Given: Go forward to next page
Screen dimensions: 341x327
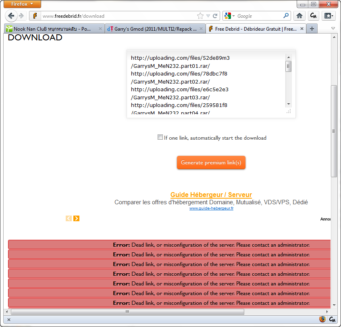Looking at the screenshot, I should click(21, 16).
